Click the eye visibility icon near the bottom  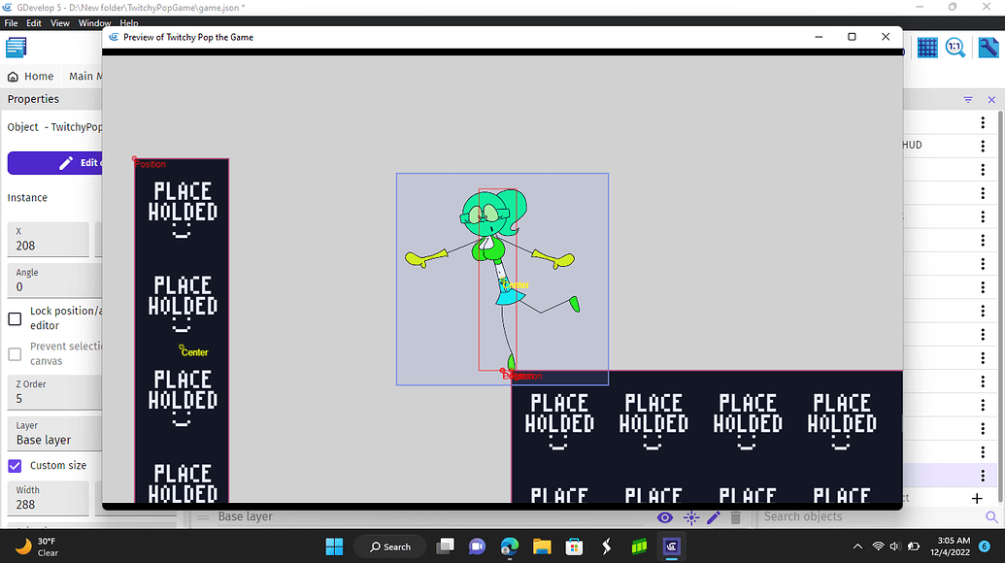click(665, 517)
